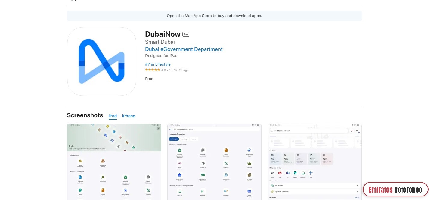Select Housing Maintenance icon in second screenshot
Viewport: 431px width, 200px height.
tap(180, 150)
